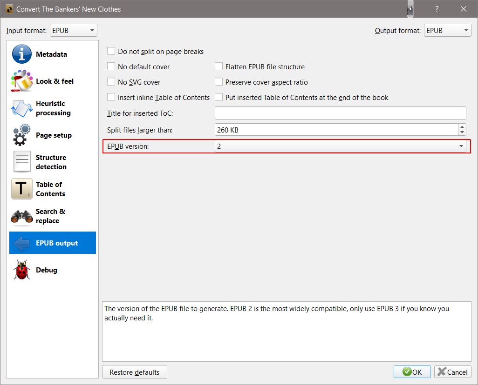Select the Search & replace binoculars icon
This screenshot has width=478, height=385.
21,216
